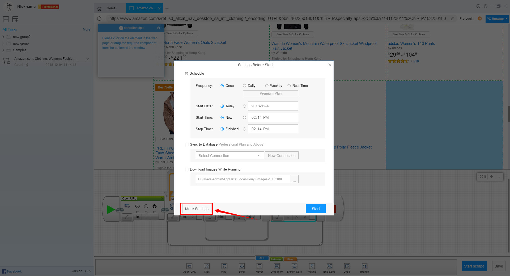510x276 pixels.
Task: Open the Facebook link
Action: 14,271
